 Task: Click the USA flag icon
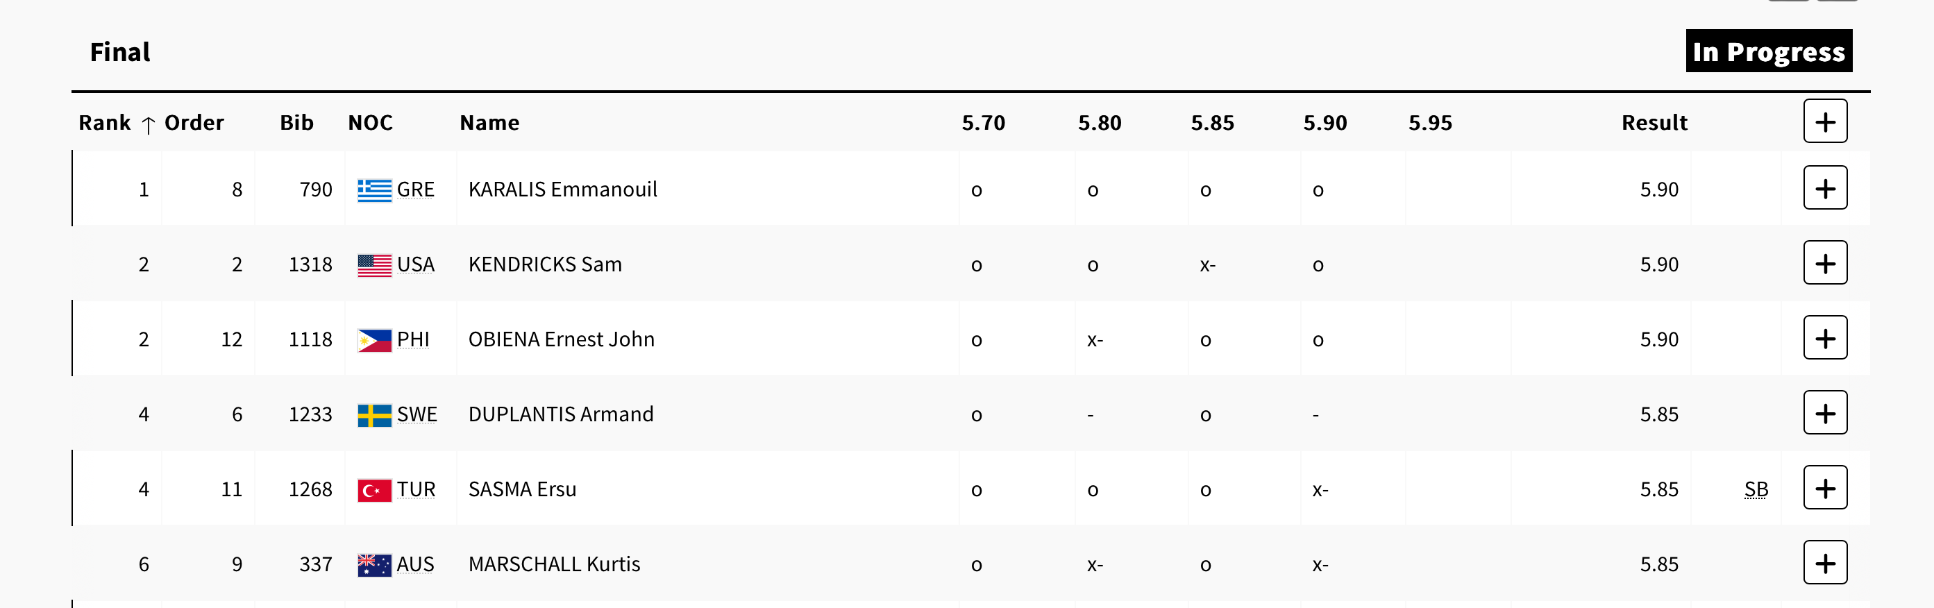pyautogui.click(x=374, y=265)
